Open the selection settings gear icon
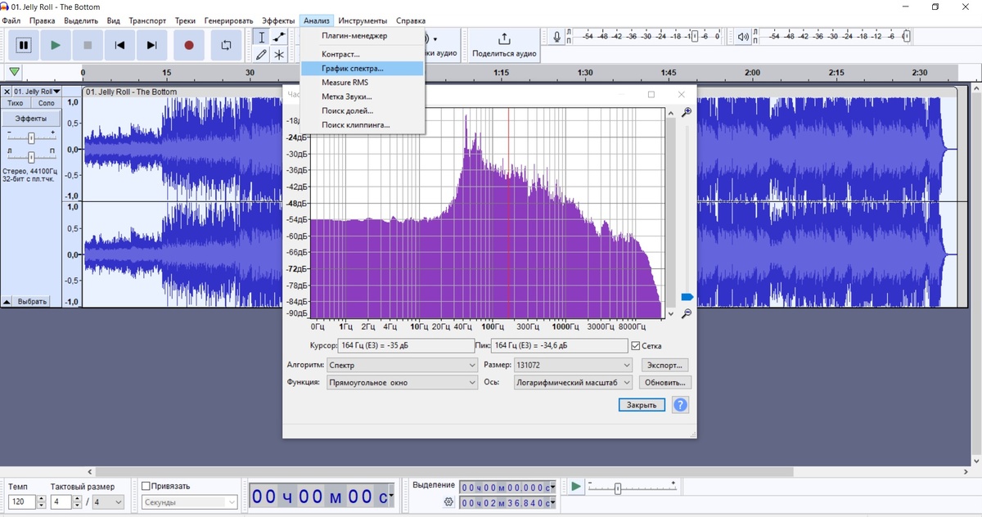The image size is (982, 517). point(448,501)
